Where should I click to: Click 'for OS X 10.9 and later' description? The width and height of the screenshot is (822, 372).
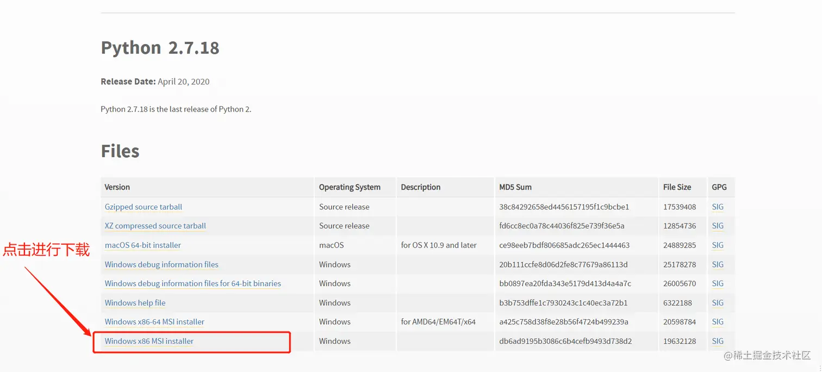pos(439,245)
